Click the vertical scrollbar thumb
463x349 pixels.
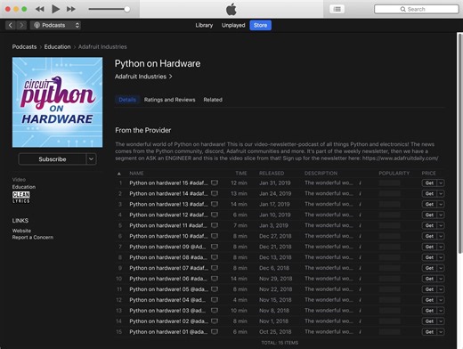tap(459, 144)
